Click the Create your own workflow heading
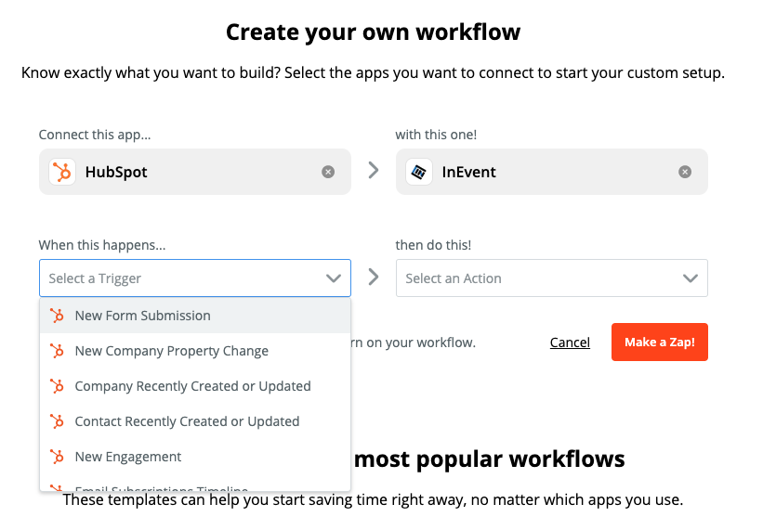 [374, 32]
